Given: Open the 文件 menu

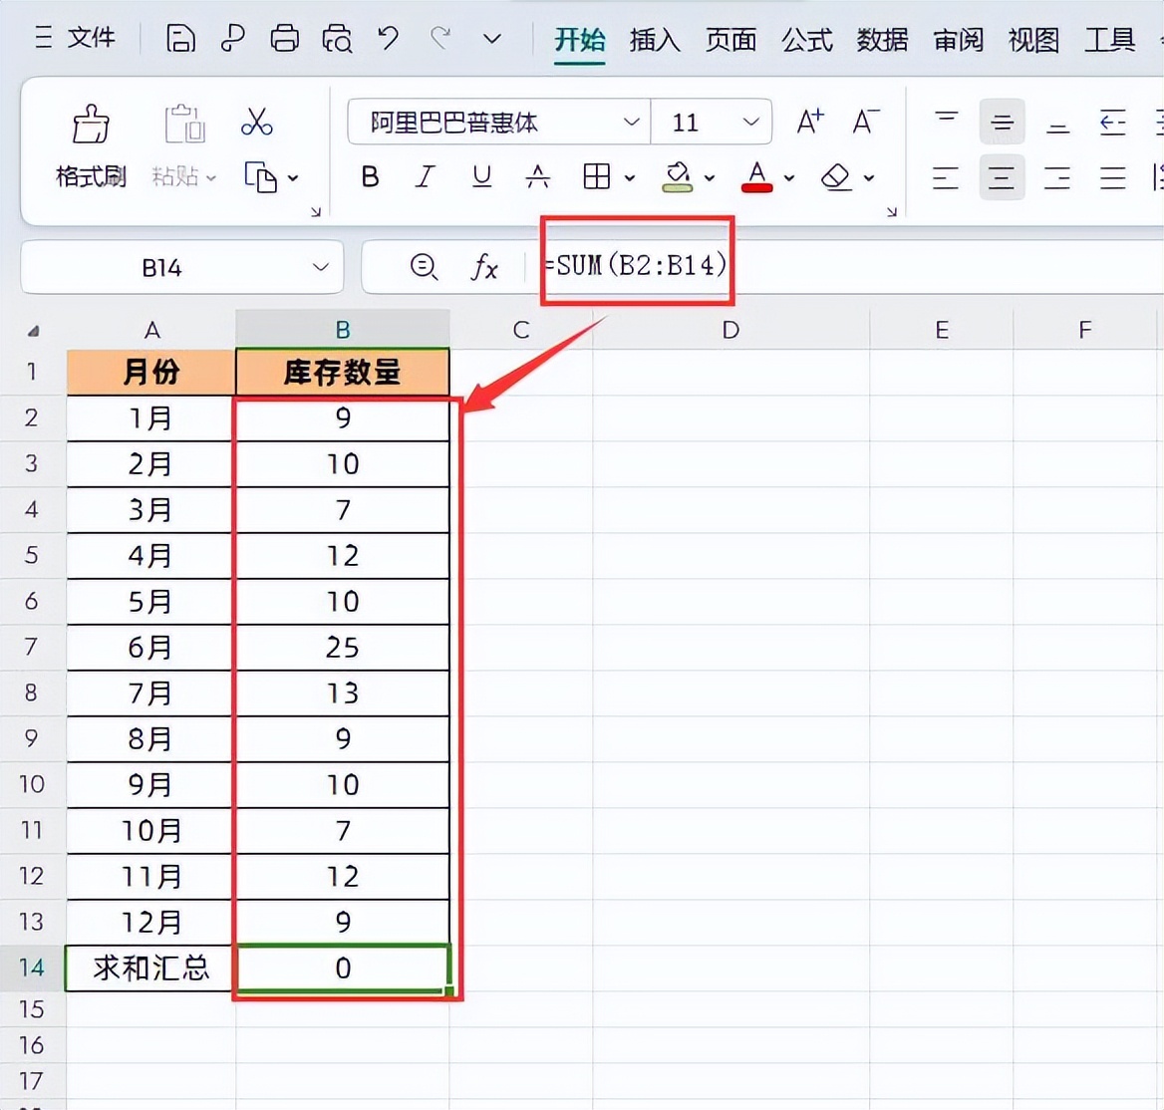Looking at the screenshot, I should 92,38.
